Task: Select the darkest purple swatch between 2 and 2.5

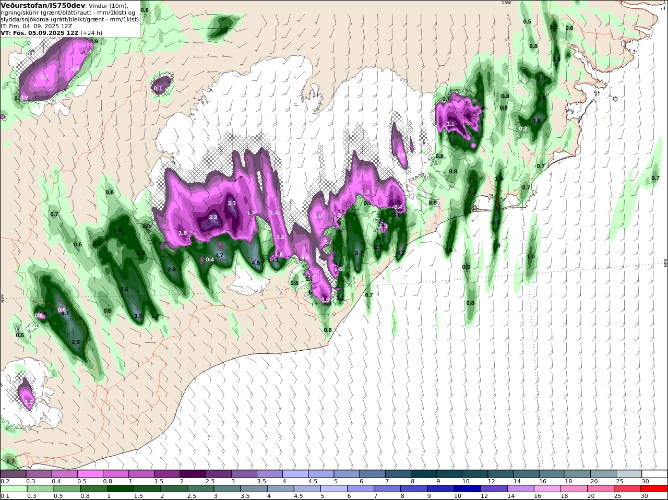Action: pyautogui.click(x=193, y=474)
